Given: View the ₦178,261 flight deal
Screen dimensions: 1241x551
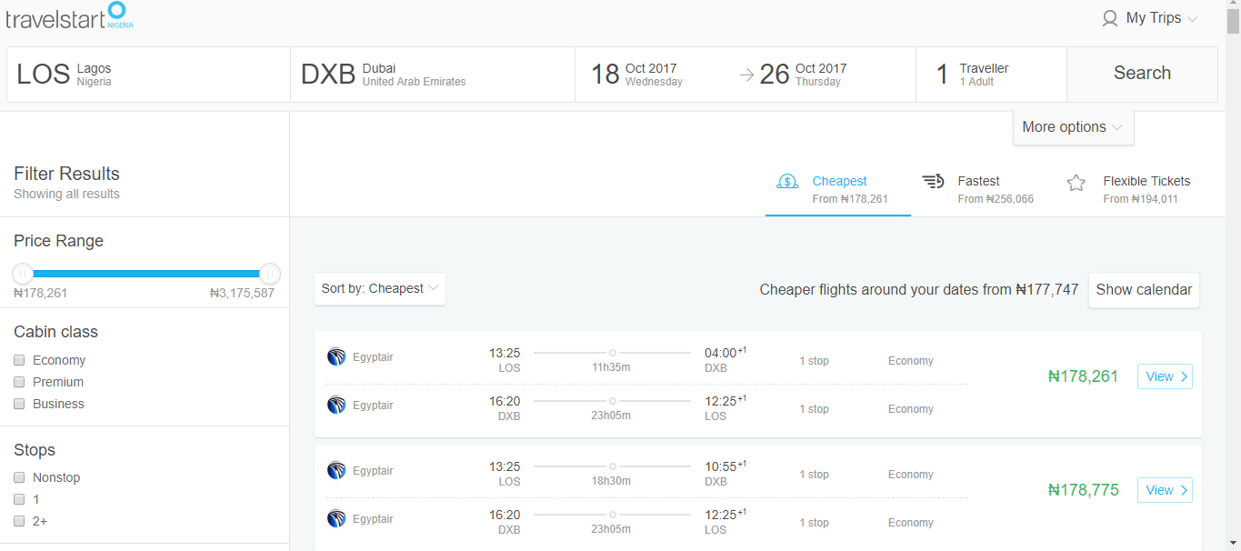Looking at the screenshot, I should click(1165, 376).
